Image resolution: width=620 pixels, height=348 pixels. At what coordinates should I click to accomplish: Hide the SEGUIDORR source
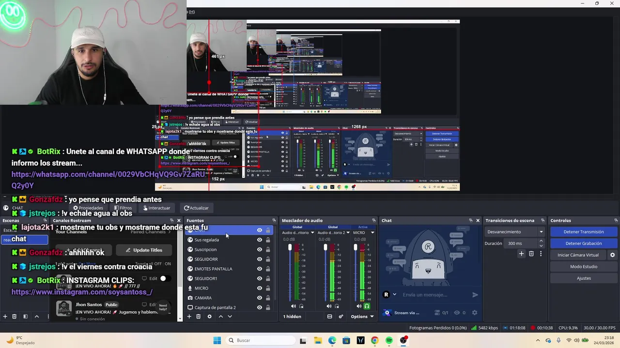pyautogui.click(x=260, y=259)
